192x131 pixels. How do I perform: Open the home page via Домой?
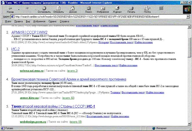coord(73,10)
